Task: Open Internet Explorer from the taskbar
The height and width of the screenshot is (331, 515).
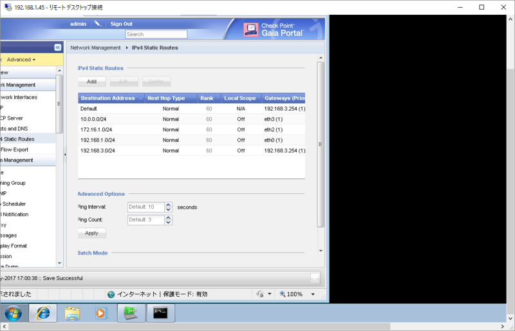Action: pos(43,313)
